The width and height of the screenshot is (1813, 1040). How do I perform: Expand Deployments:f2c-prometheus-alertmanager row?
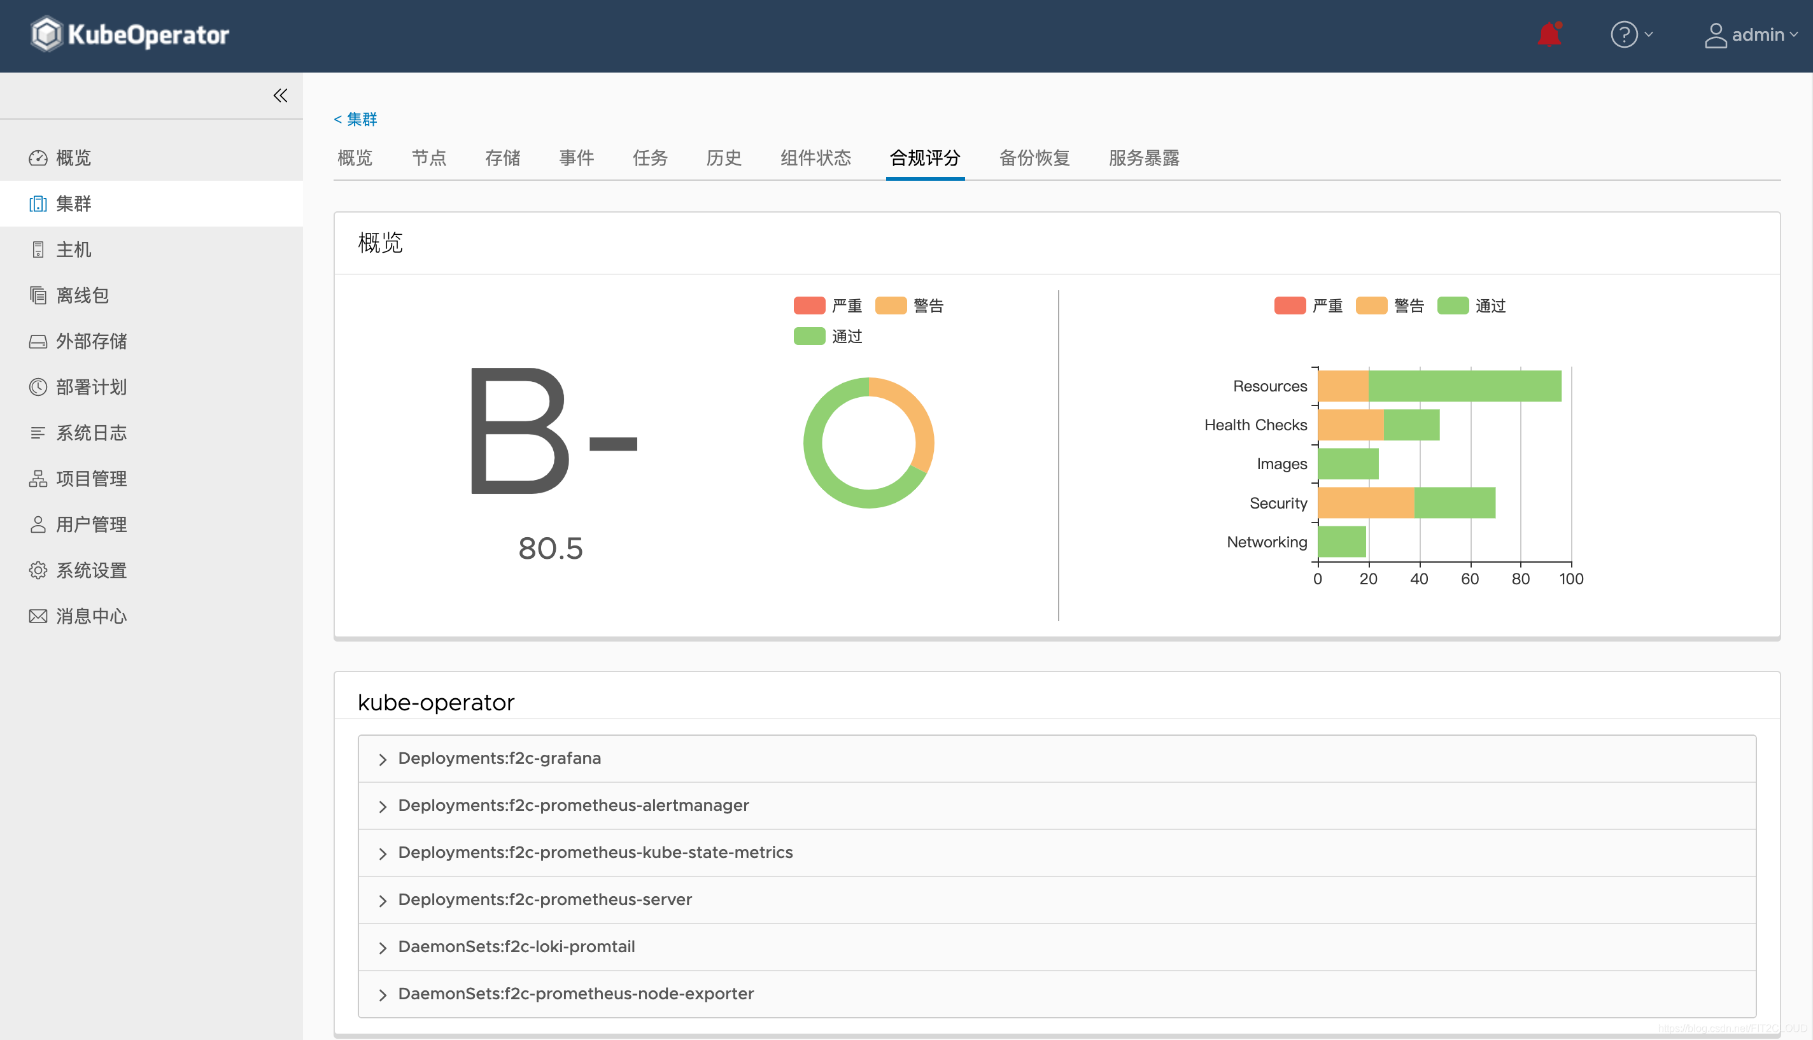coord(1057,806)
